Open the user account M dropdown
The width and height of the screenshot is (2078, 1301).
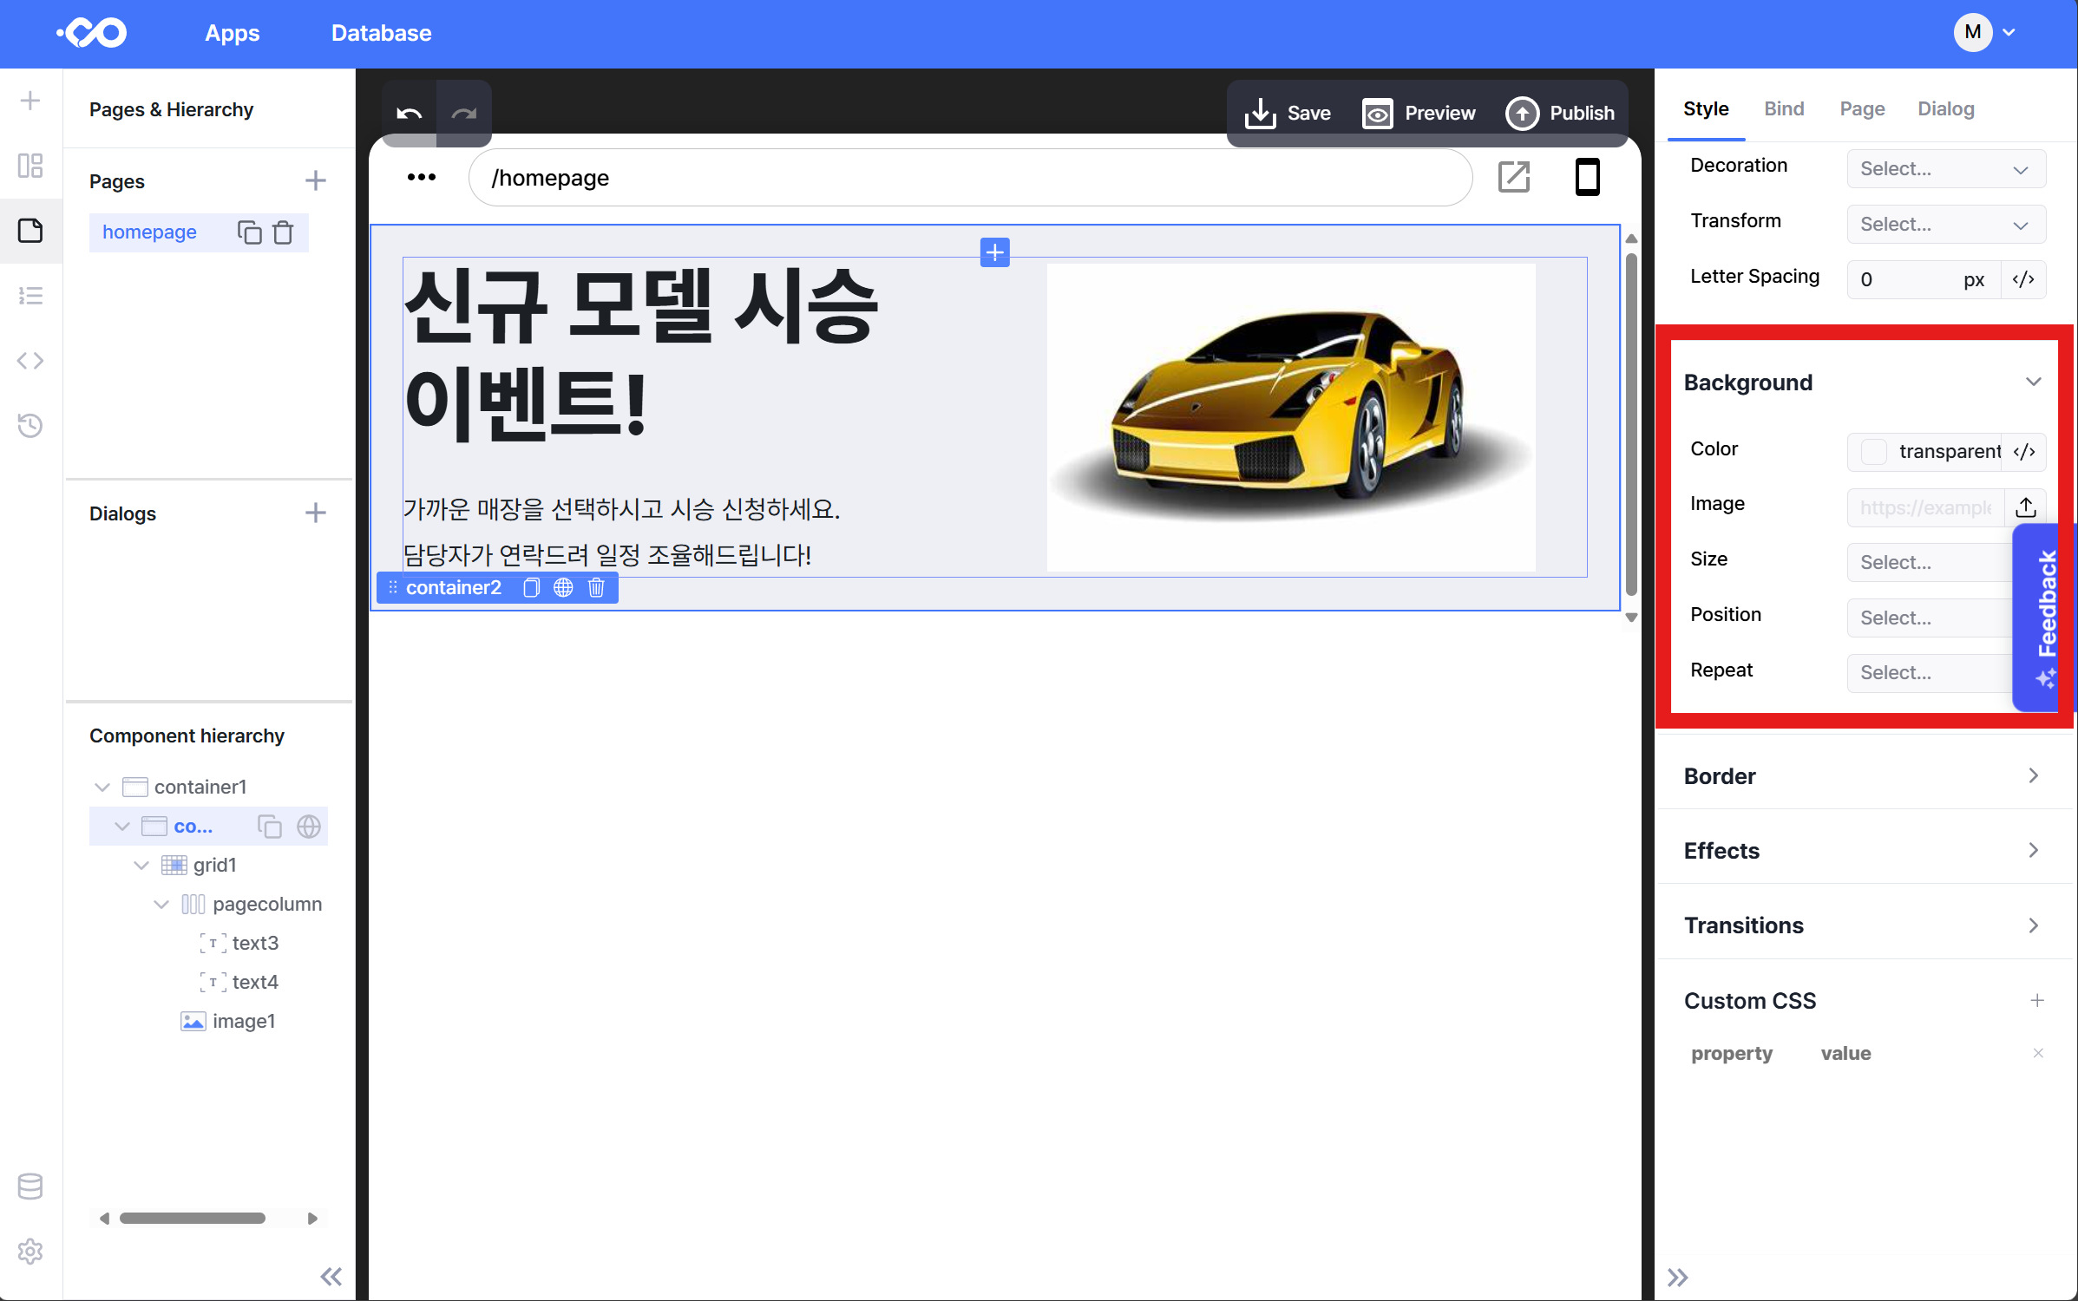[x=1983, y=33]
